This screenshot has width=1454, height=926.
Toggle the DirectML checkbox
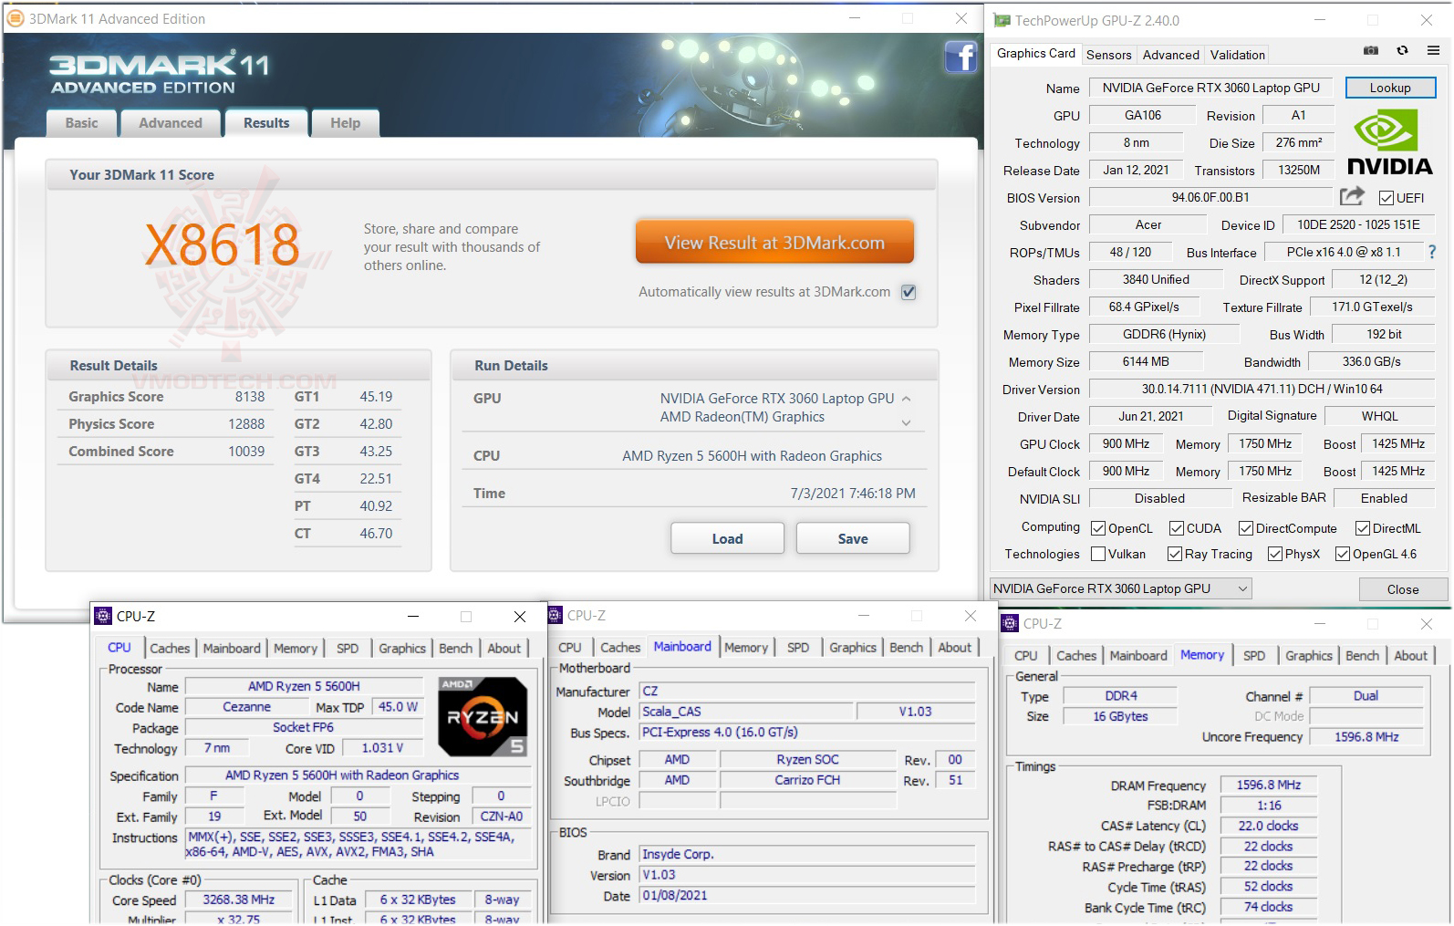click(x=1363, y=528)
